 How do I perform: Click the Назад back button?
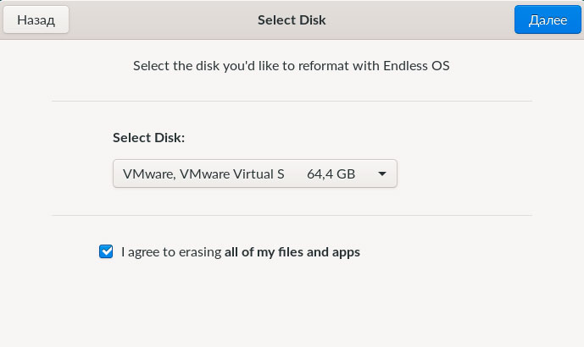36,19
